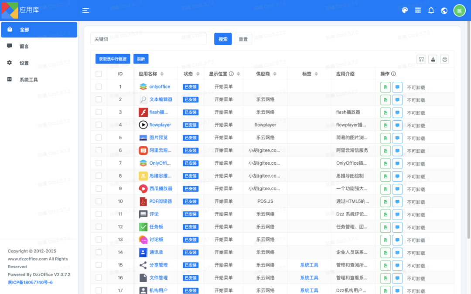Open the apps grid icon
Image resolution: width=471 pixels, height=294 pixels.
point(418,10)
